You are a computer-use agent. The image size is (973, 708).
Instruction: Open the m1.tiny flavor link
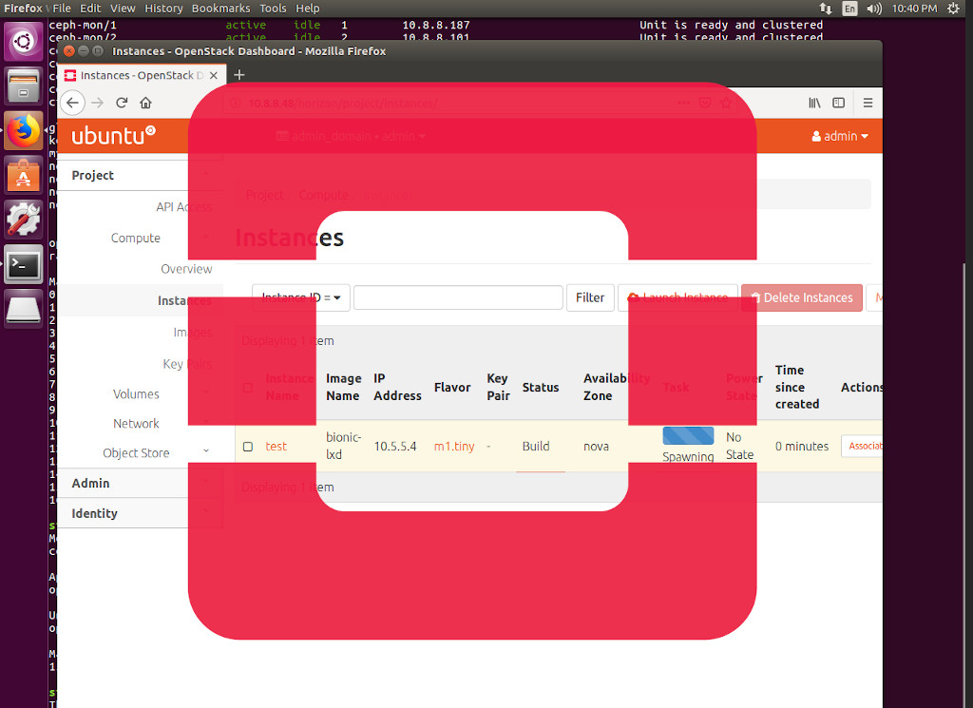coord(454,446)
